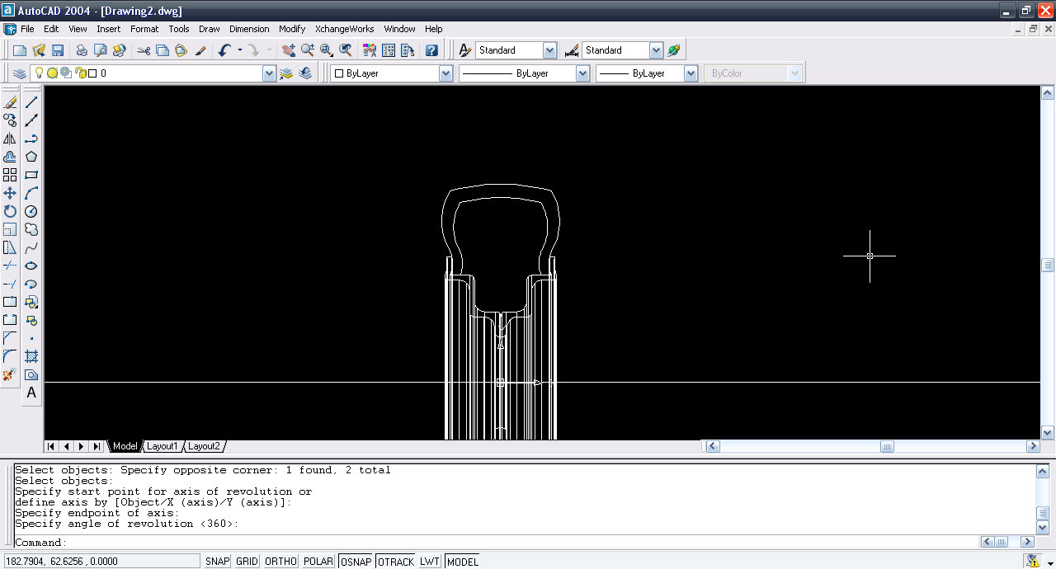Select the Polyline tool
The image size is (1056, 569).
click(x=31, y=139)
